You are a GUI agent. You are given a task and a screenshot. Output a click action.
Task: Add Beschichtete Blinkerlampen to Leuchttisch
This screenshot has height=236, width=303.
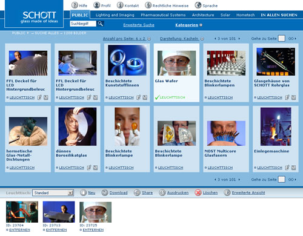tap(220, 97)
